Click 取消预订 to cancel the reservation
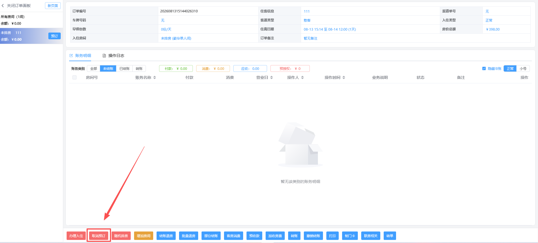The width and height of the screenshot is (538, 243). coord(99,236)
